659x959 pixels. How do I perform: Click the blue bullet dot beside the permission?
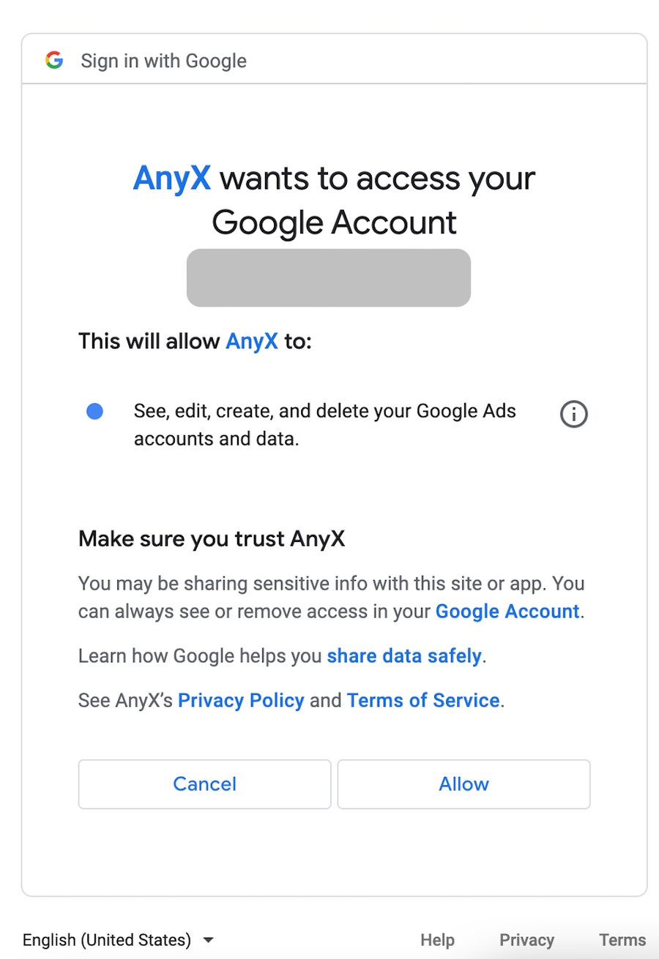94,412
